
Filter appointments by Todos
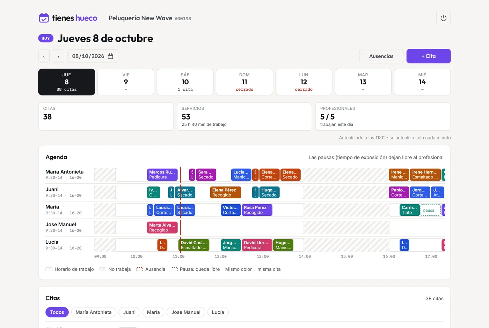57,312
